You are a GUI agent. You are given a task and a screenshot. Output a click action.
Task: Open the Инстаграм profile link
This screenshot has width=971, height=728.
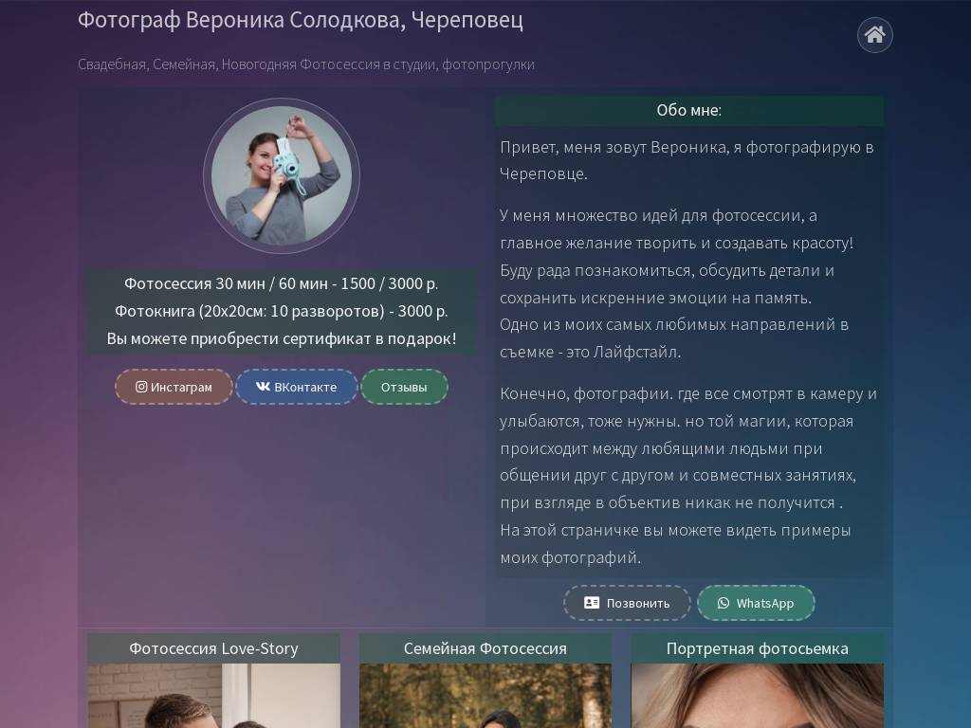[174, 387]
